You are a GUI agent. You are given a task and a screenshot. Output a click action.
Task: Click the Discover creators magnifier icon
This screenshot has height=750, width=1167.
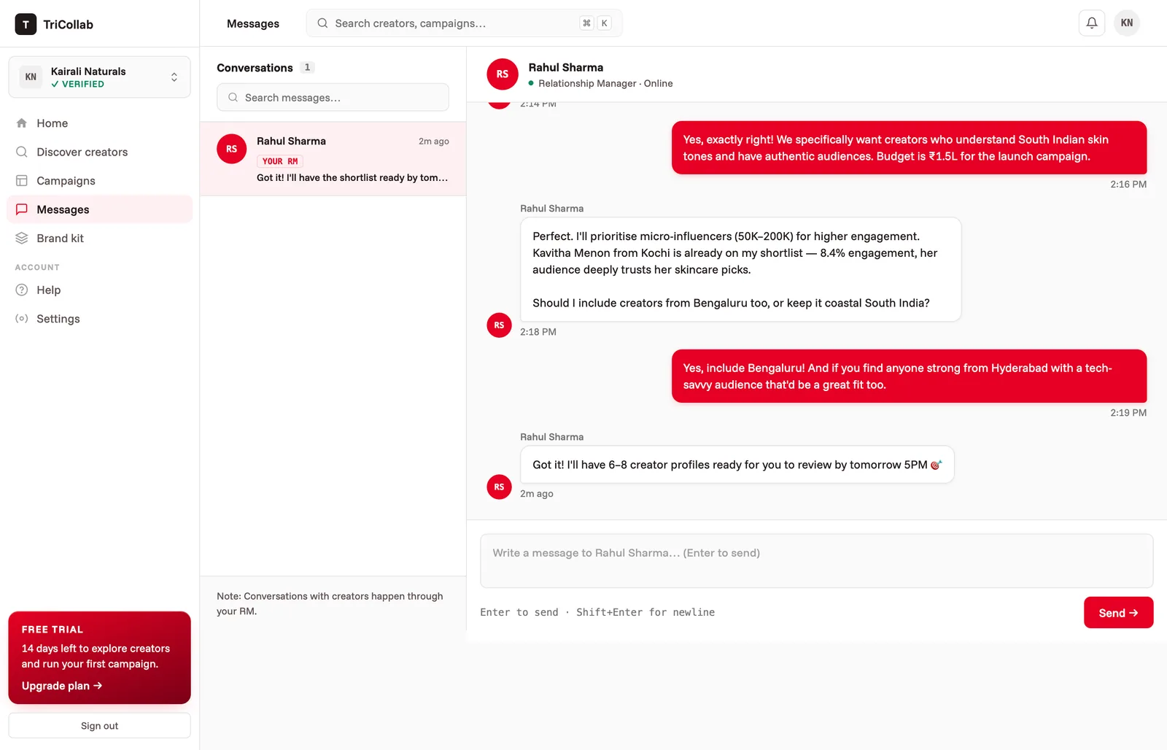tap(22, 152)
